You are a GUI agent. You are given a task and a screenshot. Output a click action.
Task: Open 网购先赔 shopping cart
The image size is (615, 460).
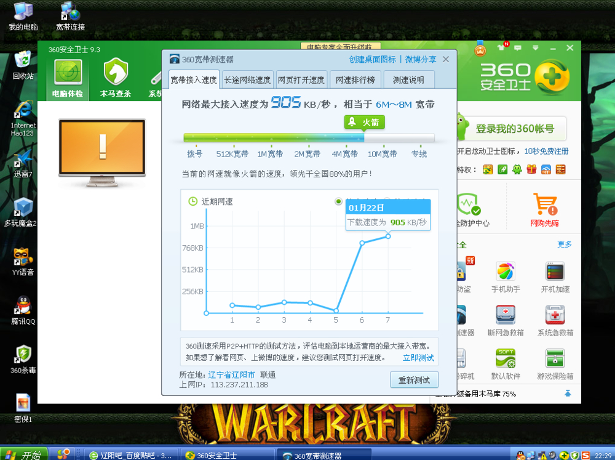tap(545, 210)
